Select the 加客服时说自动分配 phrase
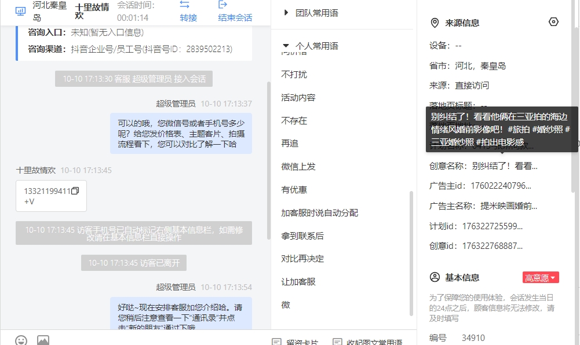This screenshot has height=345, width=580. pos(320,213)
